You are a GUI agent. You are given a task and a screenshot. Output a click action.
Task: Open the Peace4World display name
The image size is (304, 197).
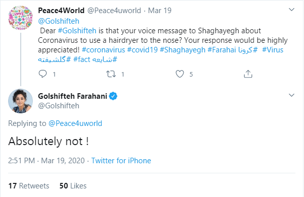(x=61, y=11)
